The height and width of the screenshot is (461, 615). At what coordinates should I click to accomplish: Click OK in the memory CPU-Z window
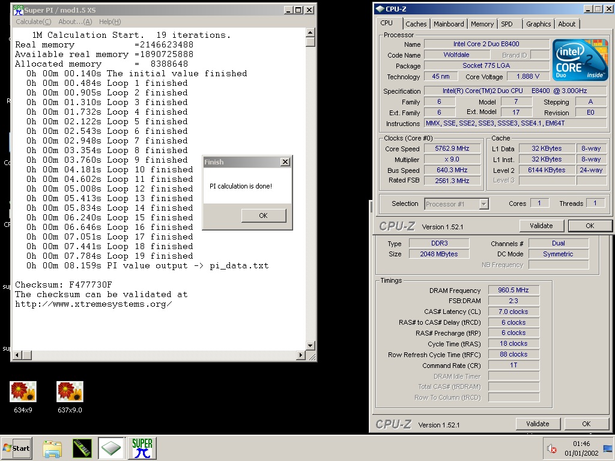coord(586,424)
